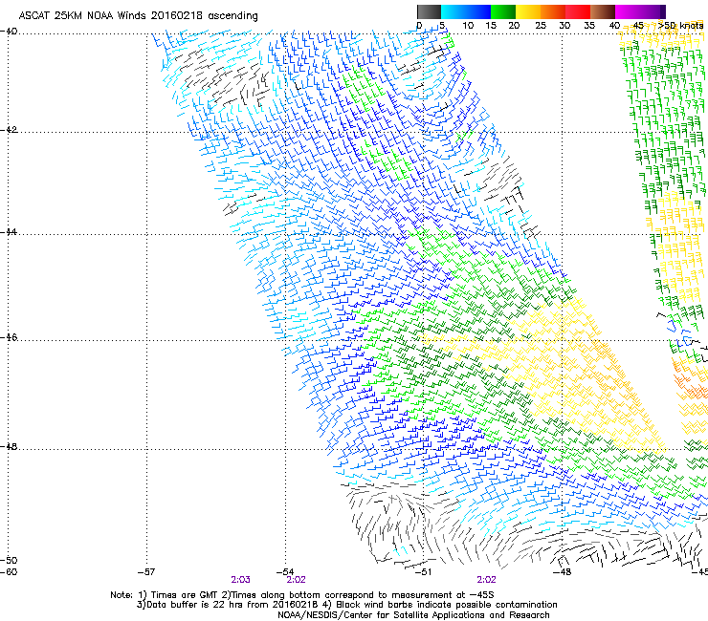Viewport: 708px width, 621px height.
Task: Click the '-54' longitude axis label
Action: coord(285,572)
